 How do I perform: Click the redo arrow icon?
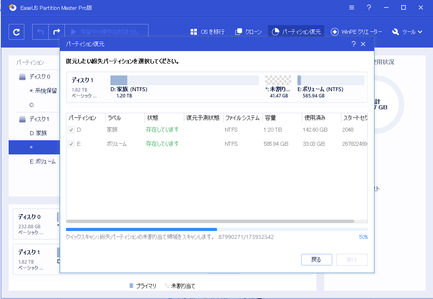57,32
